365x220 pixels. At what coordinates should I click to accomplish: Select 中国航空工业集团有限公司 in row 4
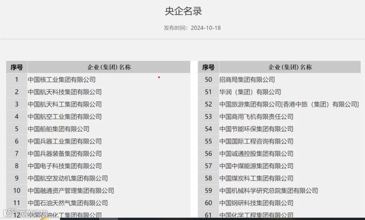point(65,117)
